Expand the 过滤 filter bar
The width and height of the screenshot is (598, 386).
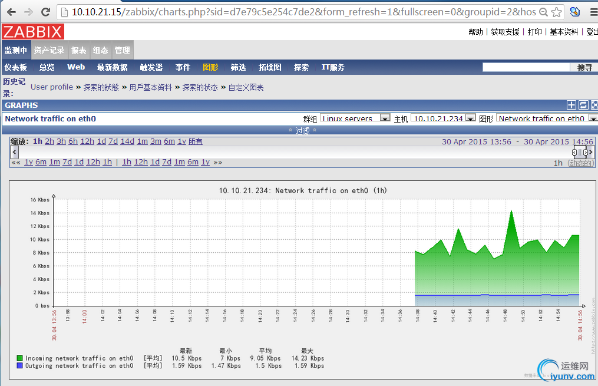coord(302,130)
